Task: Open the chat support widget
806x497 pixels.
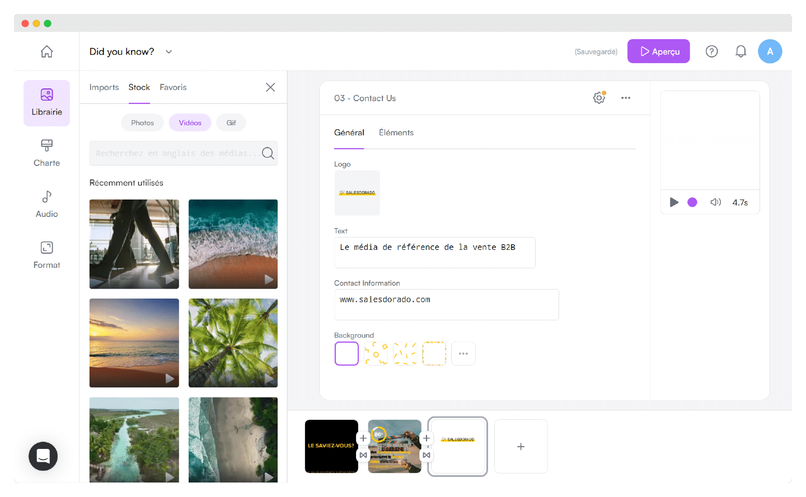Action: pyautogui.click(x=43, y=456)
